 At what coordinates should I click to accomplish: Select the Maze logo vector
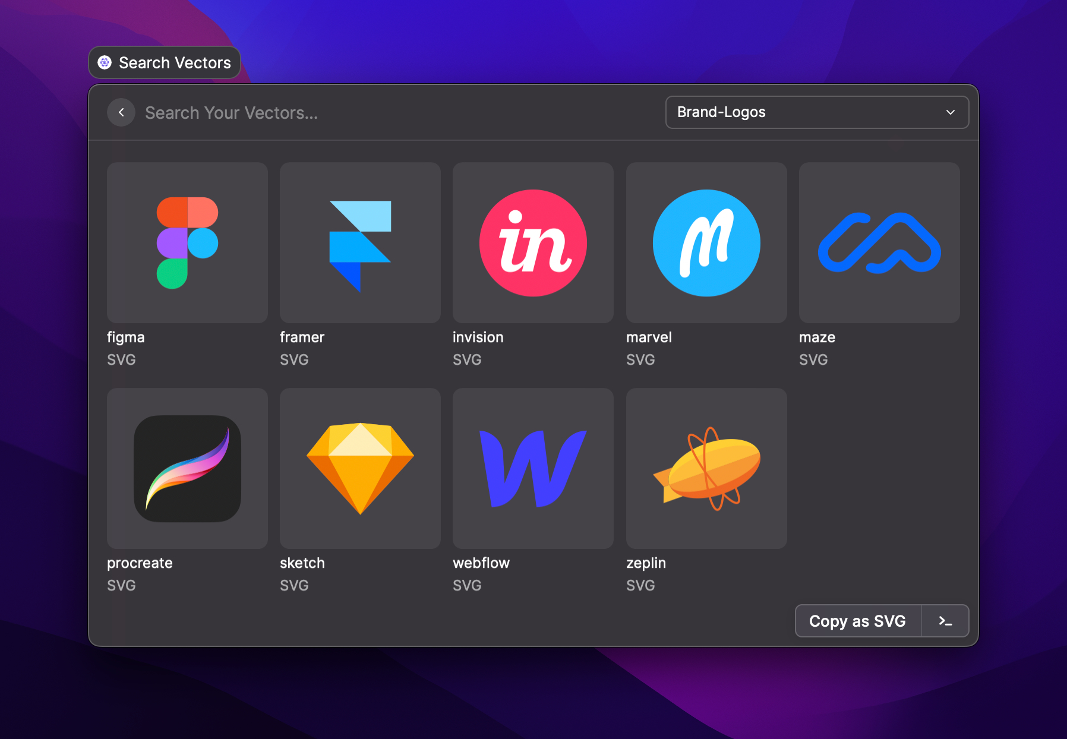click(879, 243)
